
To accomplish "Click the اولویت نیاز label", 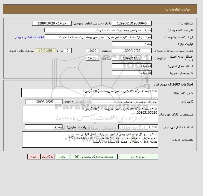I will tap(186, 44).
